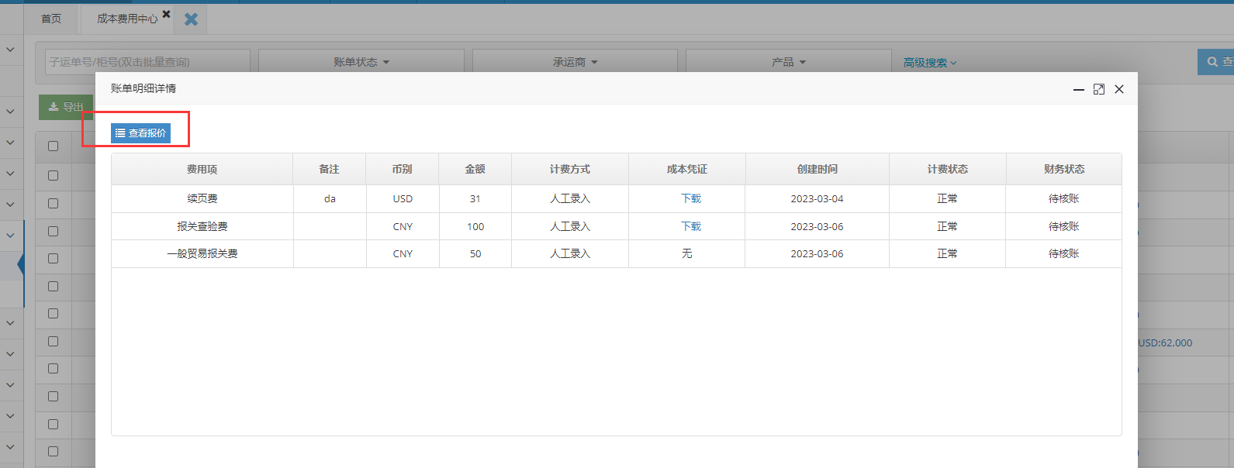
Task: Select the 成本费用中心 tab
Action: pos(127,19)
